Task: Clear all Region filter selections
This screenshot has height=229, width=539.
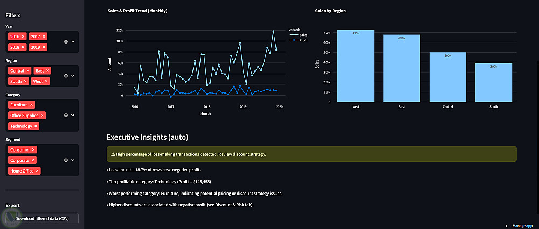Action: click(66, 76)
